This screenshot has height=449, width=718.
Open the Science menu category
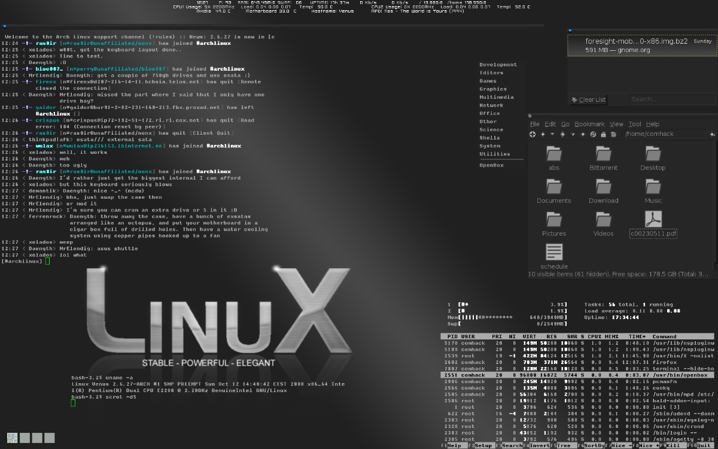[x=491, y=129]
